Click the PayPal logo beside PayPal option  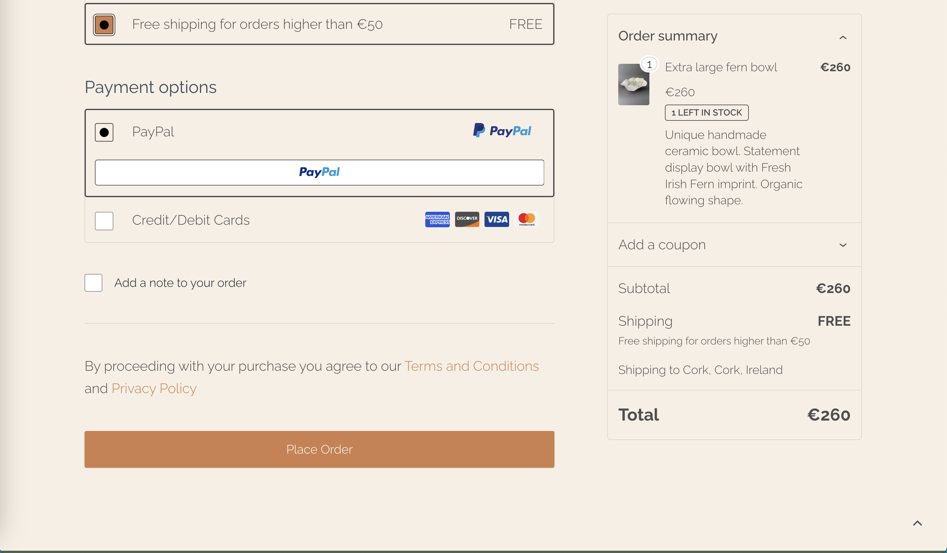coord(502,131)
